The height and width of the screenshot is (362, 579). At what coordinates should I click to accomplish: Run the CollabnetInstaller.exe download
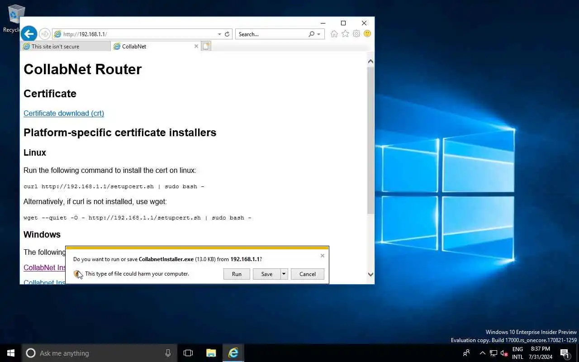click(x=237, y=274)
